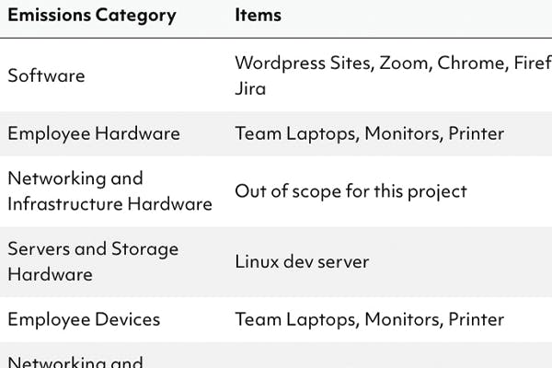The width and height of the screenshot is (552, 368).
Task: Click the cut-off "Networking and" cell below Employee Devices
Action: click(x=75, y=362)
